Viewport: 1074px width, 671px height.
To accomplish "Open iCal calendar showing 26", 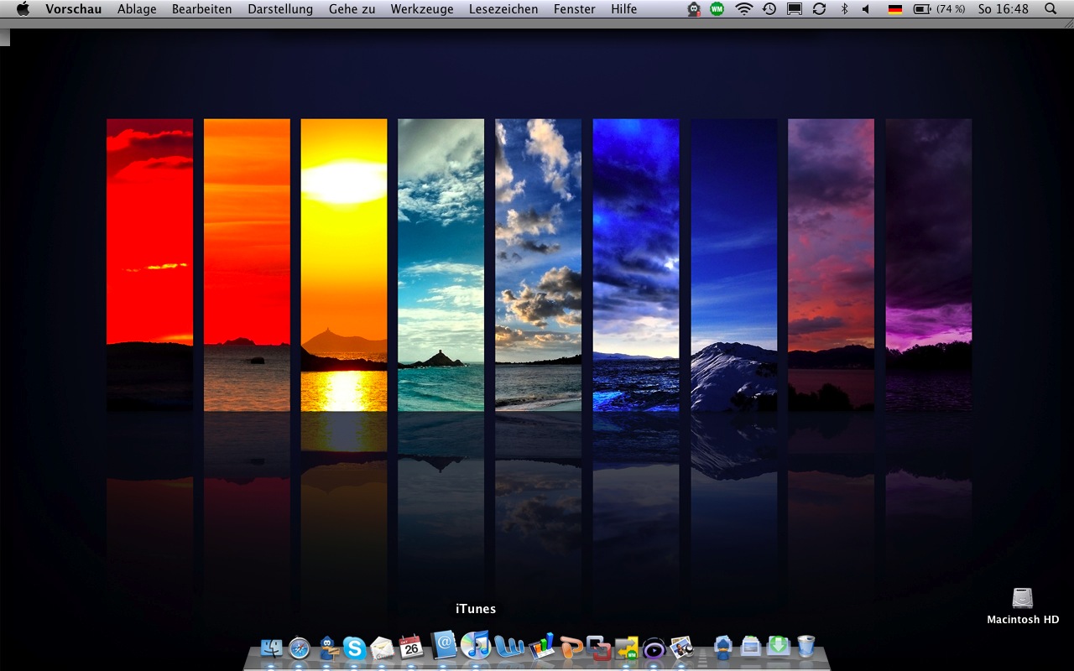I will [x=411, y=647].
